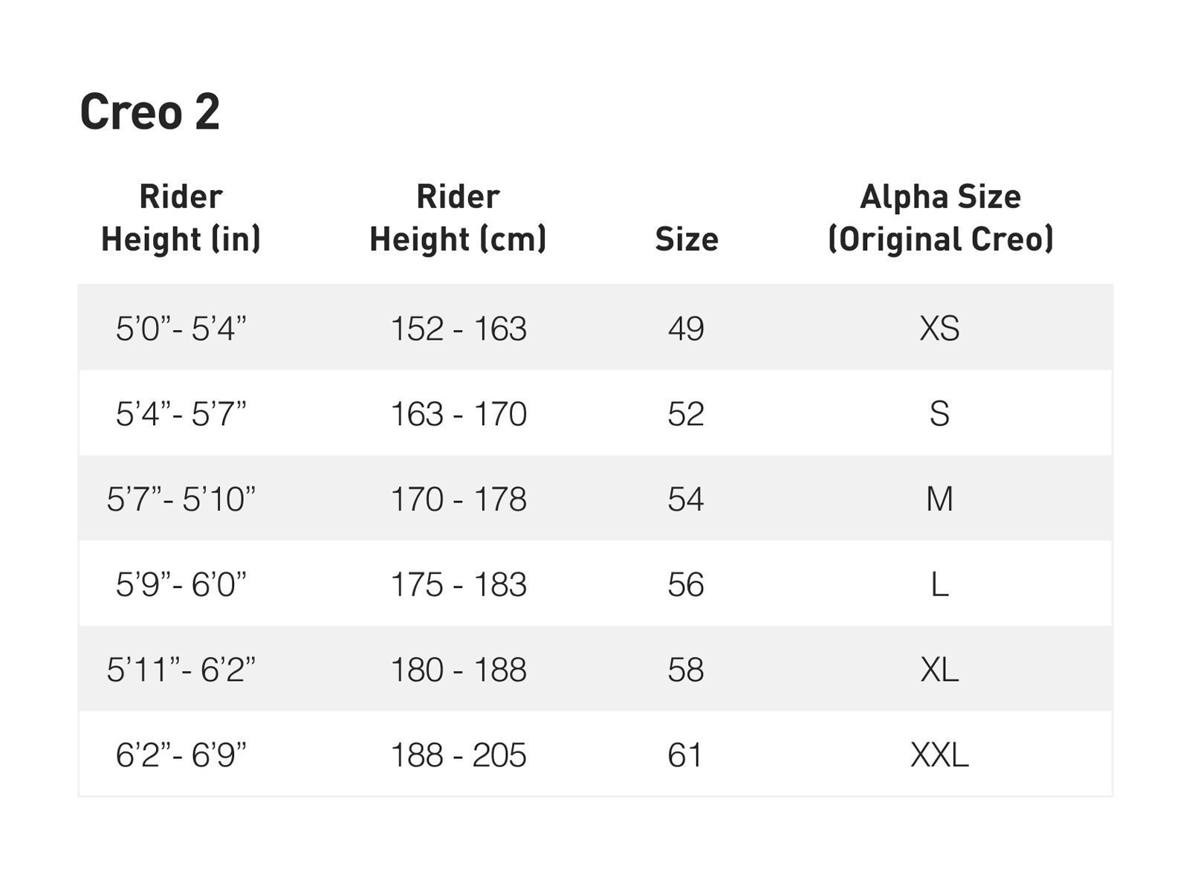1189x892 pixels.
Task: Select the 5'0"- 5'4" height cell
Action: (x=181, y=328)
